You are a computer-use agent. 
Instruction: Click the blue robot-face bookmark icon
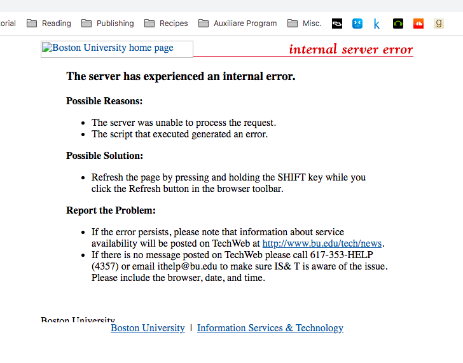tap(357, 24)
